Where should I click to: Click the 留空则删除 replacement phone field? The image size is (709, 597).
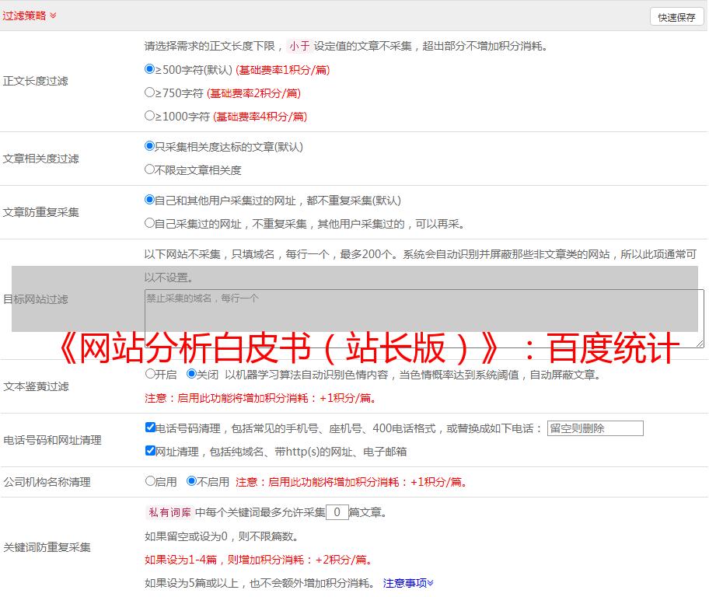click(595, 428)
